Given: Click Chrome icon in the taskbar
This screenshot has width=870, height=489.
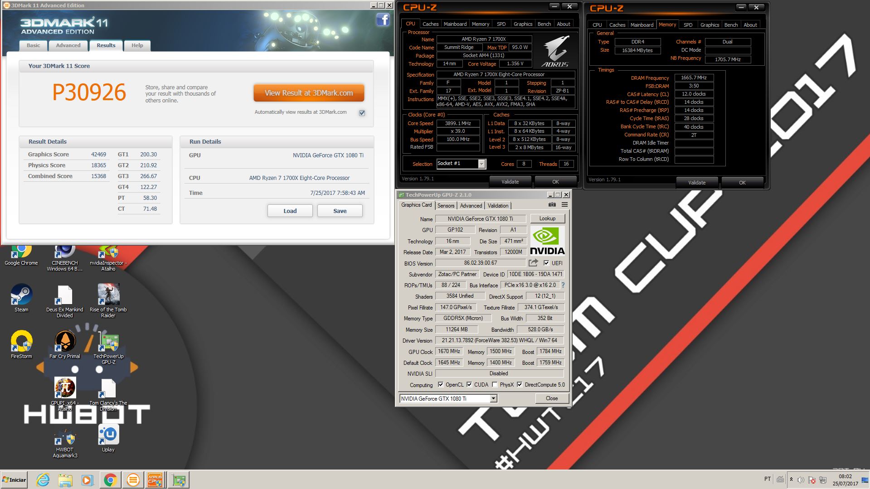Looking at the screenshot, I should pos(110,480).
